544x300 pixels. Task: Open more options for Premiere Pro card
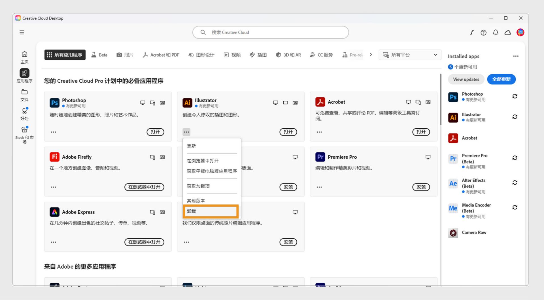[319, 187]
